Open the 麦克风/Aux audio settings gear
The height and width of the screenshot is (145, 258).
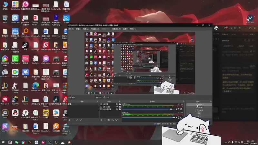[181, 109]
